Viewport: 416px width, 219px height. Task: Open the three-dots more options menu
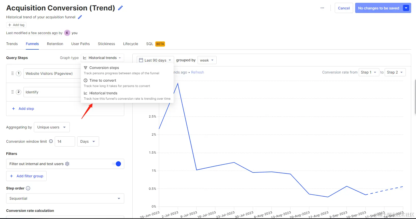[322, 8]
